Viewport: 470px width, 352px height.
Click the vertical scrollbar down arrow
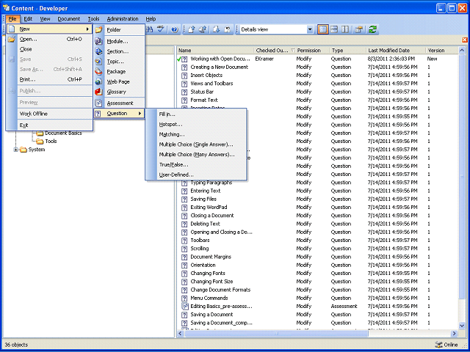point(462,326)
